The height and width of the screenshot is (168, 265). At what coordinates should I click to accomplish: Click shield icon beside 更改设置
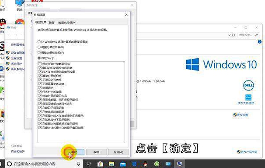[x=235, y=115]
